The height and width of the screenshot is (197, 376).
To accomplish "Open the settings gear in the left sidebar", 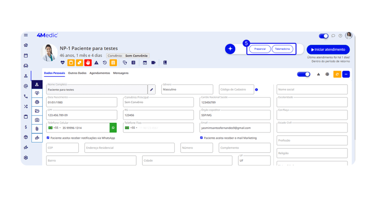I will click(x=26, y=158).
